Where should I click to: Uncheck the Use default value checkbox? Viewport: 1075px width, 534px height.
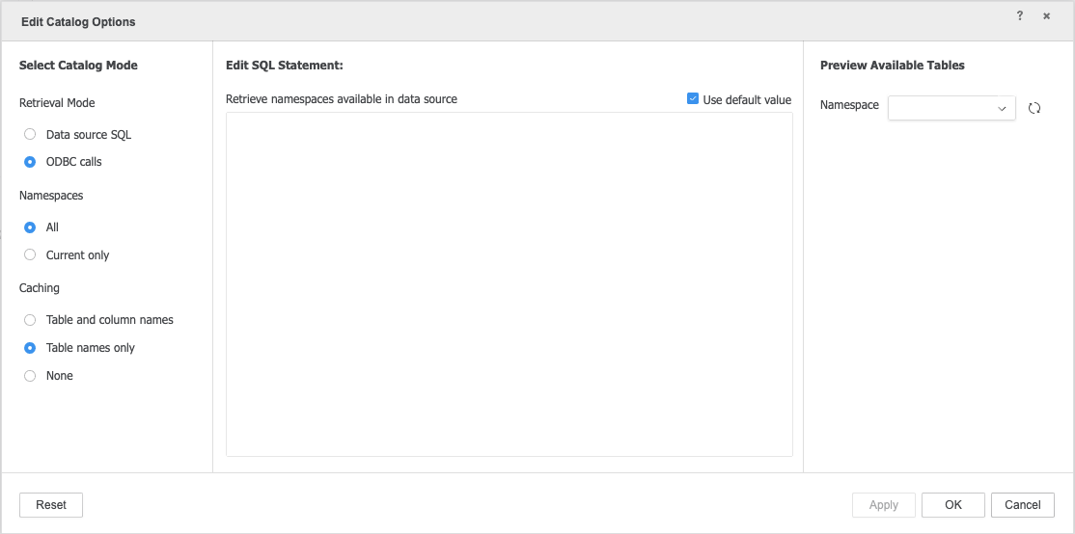pyautogui.click(x=693, y=99)
